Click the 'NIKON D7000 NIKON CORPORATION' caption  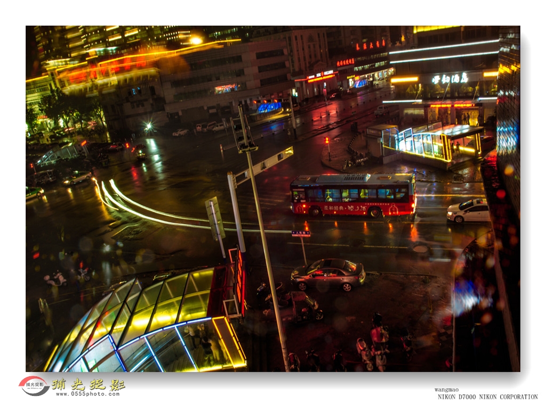(487, 397)
